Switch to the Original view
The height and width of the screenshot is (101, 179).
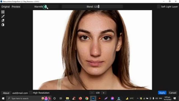click(6, 7)
